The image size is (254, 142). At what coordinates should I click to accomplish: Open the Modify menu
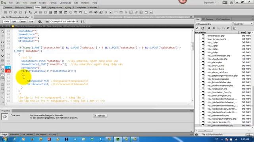[43, 3]
